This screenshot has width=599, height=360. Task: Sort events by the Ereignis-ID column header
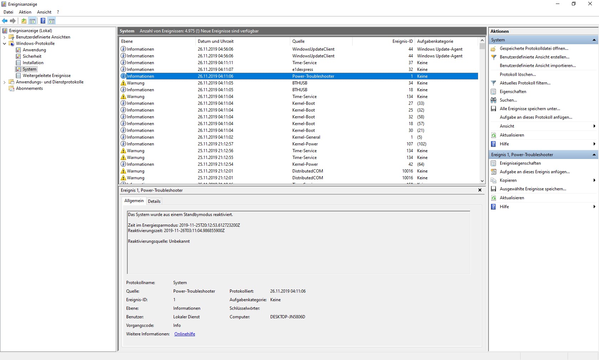pos(384,41)
